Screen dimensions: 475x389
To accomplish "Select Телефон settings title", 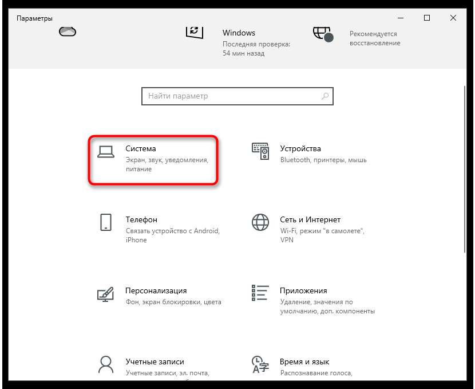I will pyautogui.click(x=141, y=219).
